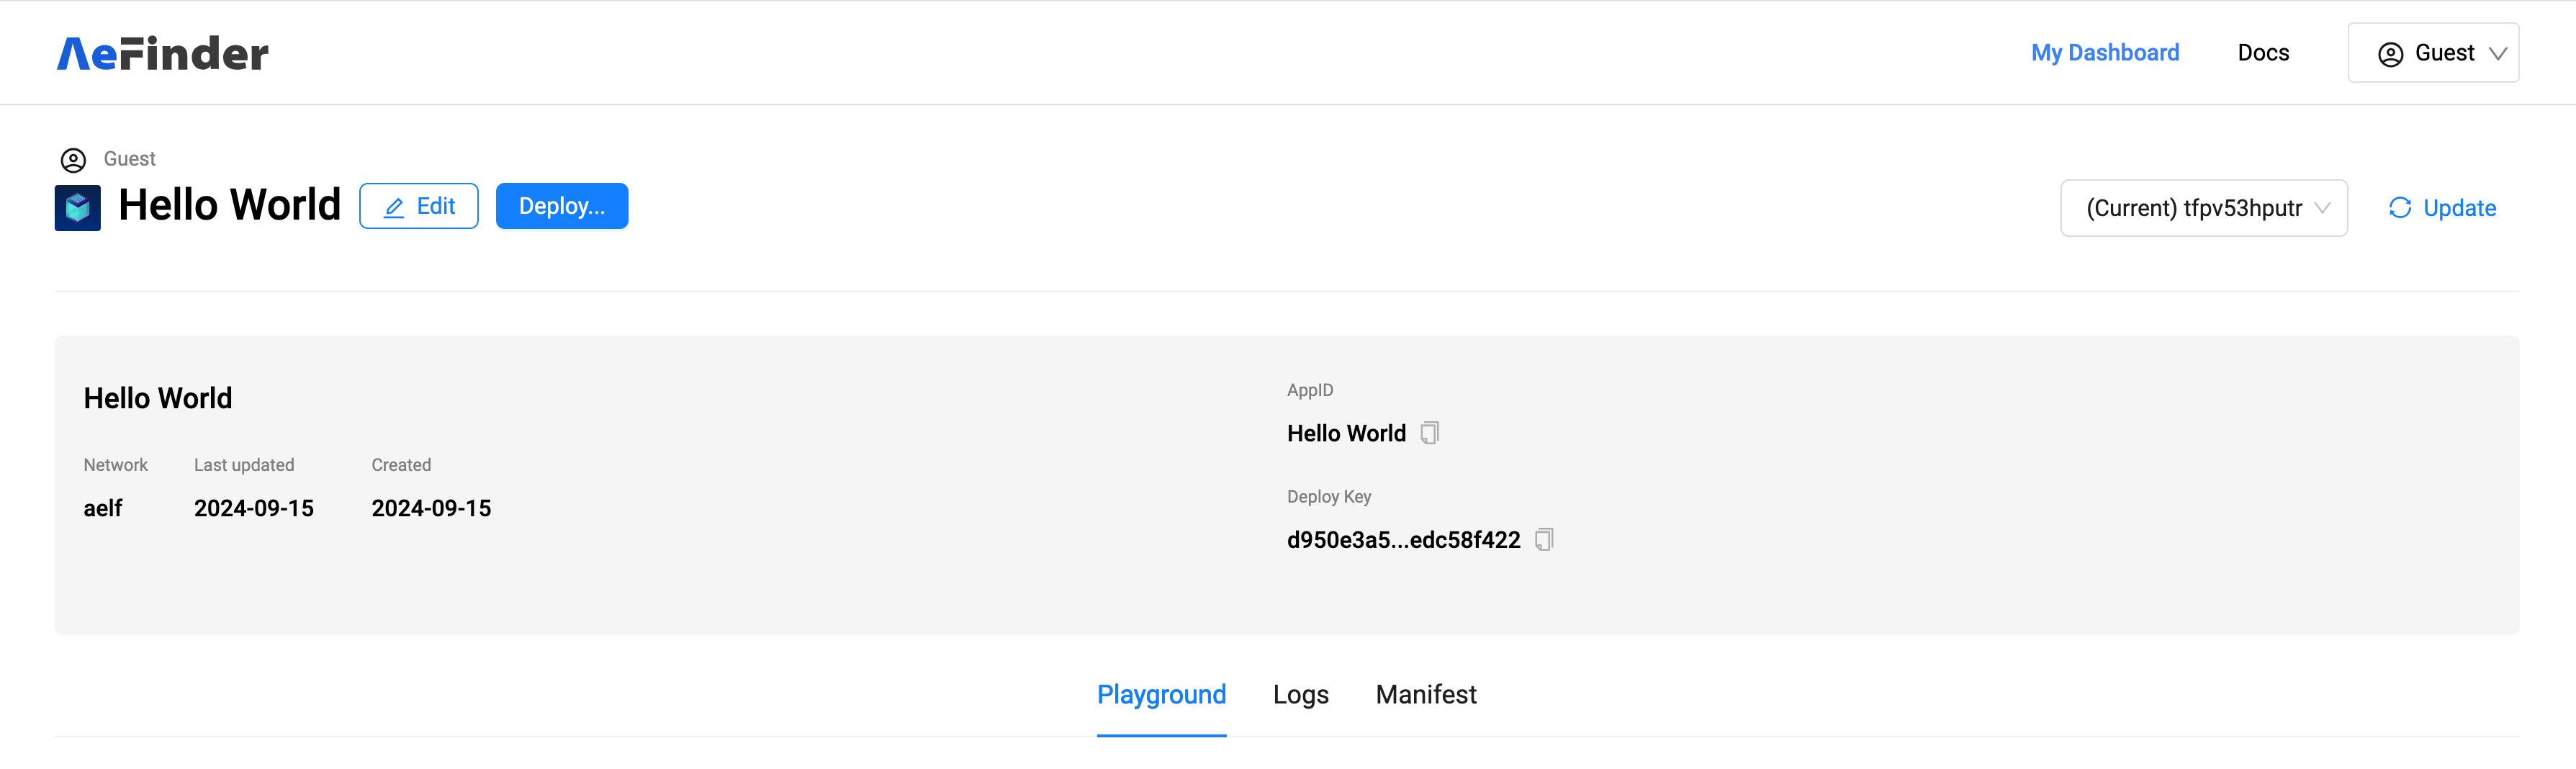Click the AeFinder logo
Screen dimensions: 2576x769
click(162, 53)
